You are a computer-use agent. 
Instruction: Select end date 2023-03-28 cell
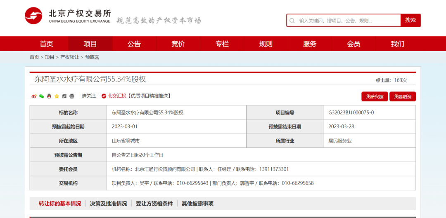[x=370, y=127]
